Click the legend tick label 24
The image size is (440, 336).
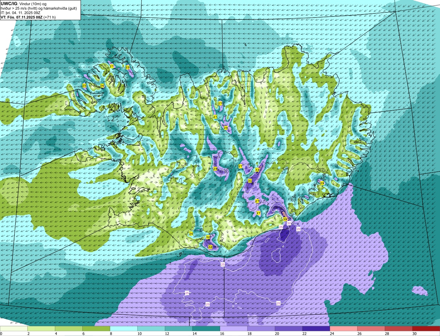click(x=331, y=334)
